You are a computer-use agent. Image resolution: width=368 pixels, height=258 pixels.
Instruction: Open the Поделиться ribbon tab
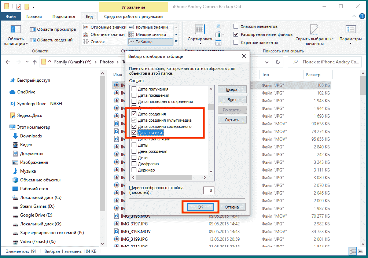tap(64, 16)
